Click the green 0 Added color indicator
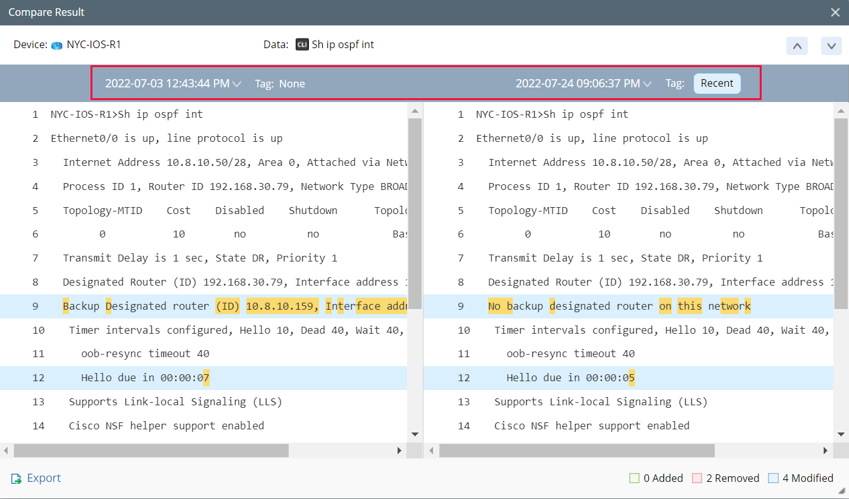This screenshot has height=499, width=849. (634, 477)
